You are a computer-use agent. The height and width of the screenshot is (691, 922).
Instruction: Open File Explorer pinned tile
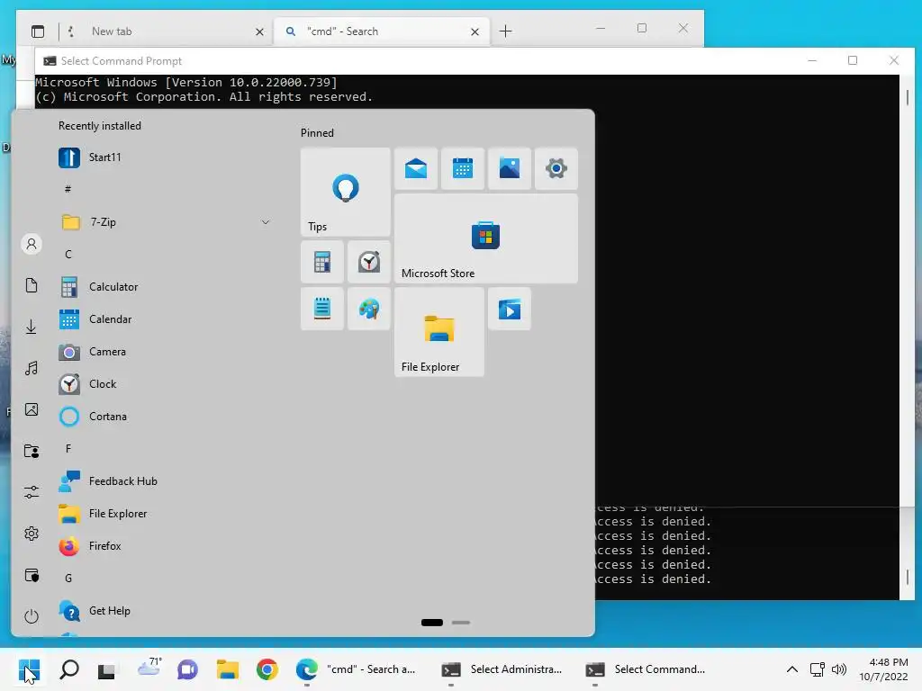click(x=439, y=332)
